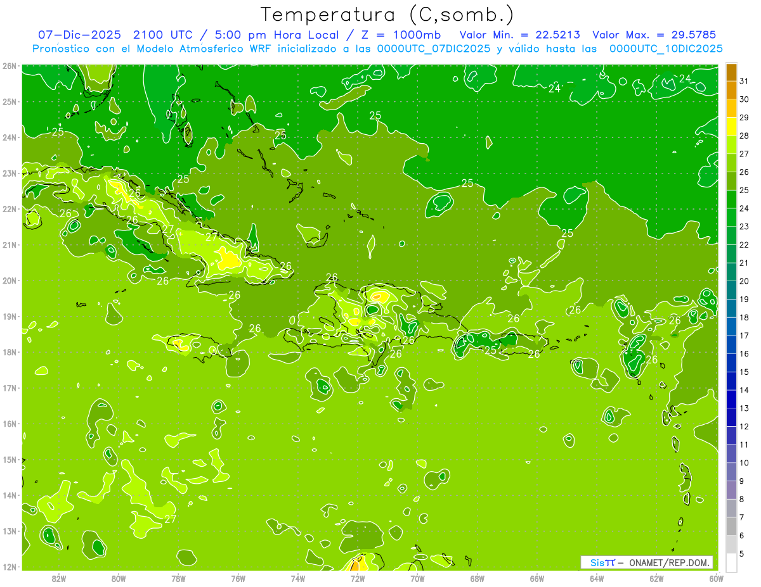Select the dark blue 13 degree legend swatch
The height and width of the screenshot is (587, 761).
click(731, 417)
